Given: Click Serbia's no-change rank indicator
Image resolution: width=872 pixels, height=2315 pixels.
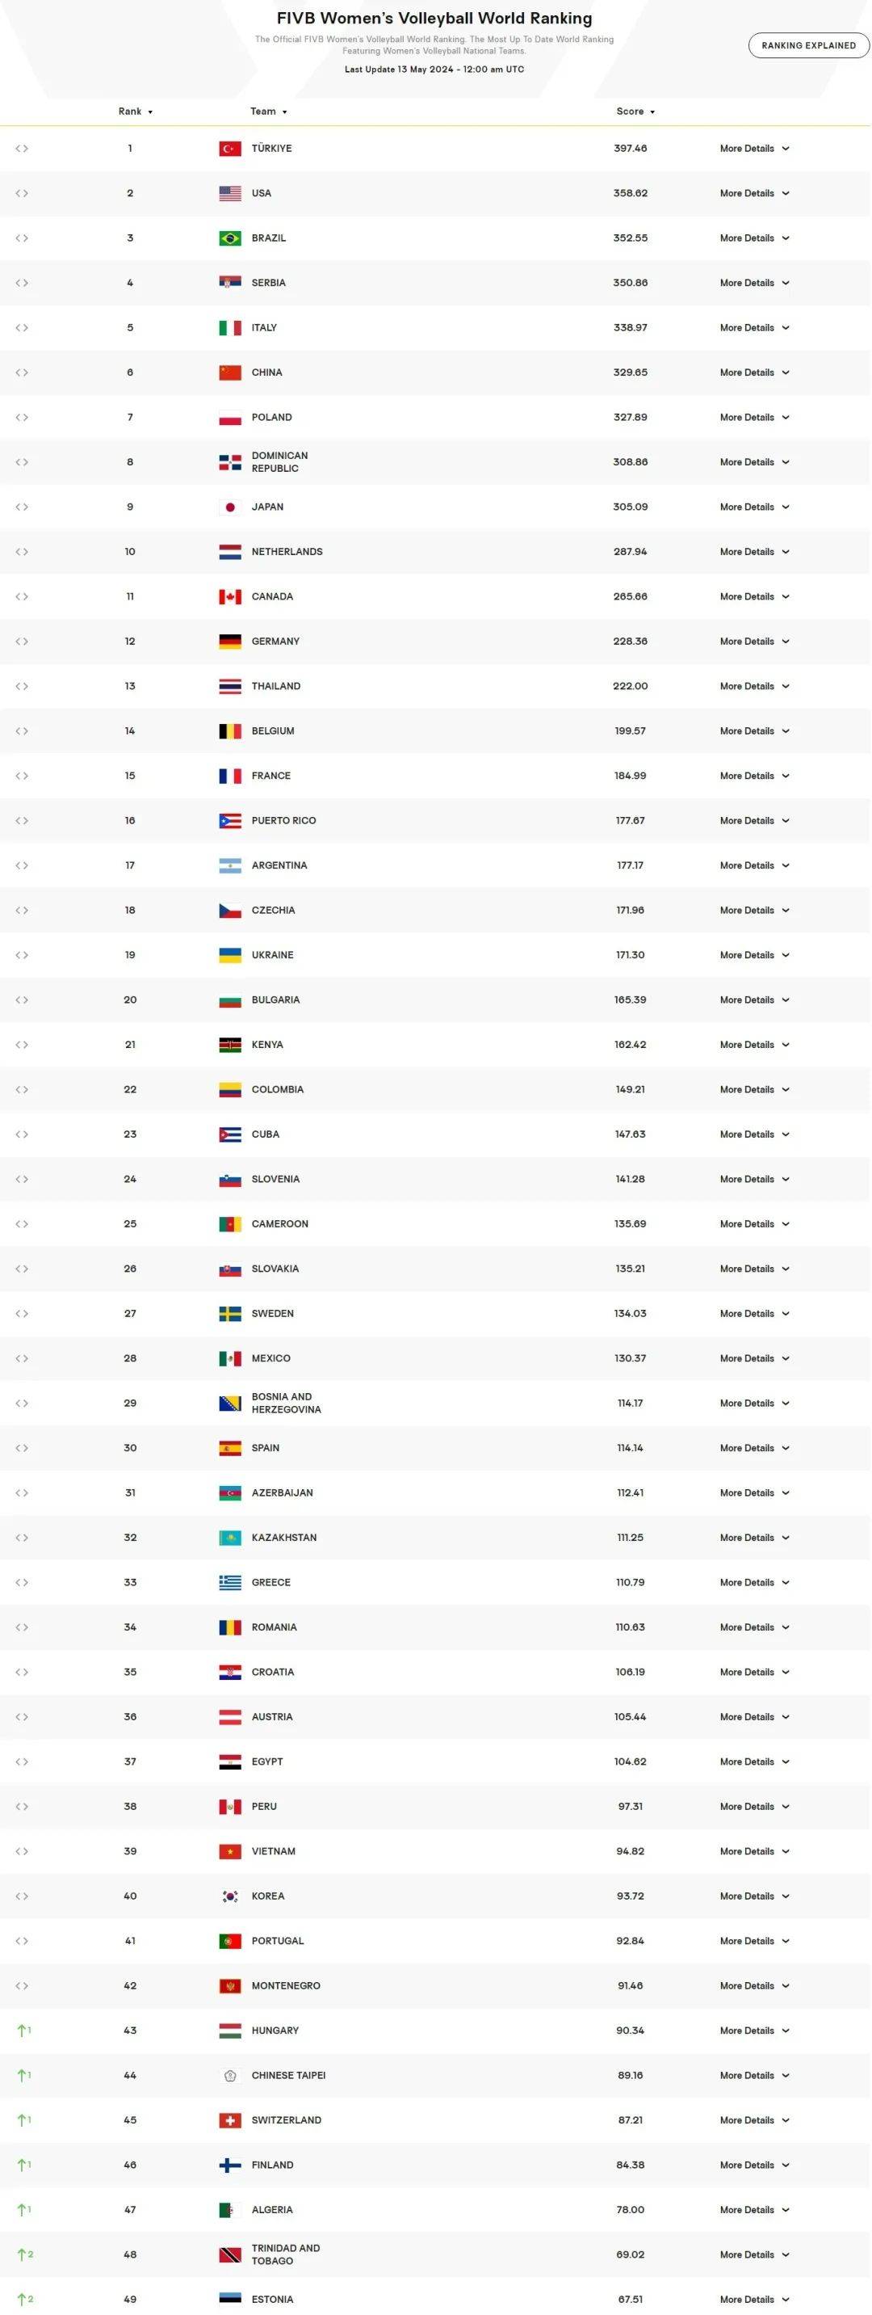Looking at the screenshot, I should [x=22, y=283].
